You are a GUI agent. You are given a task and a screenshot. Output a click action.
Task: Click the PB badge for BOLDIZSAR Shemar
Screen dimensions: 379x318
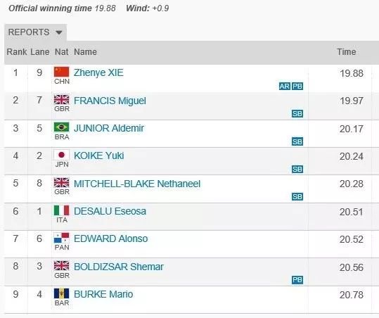[x=297, y=280]
